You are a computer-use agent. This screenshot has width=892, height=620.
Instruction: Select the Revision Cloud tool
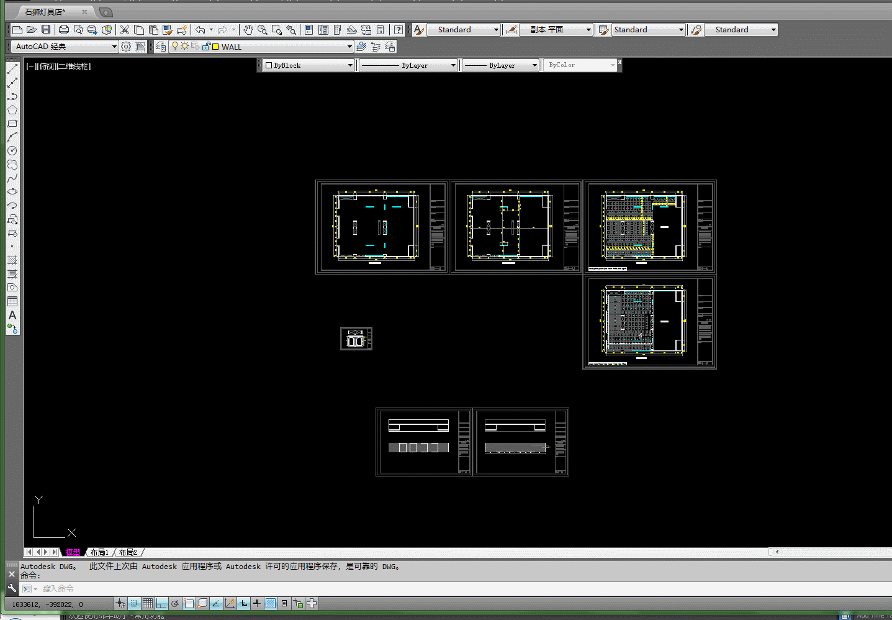(x=12, y=165)
